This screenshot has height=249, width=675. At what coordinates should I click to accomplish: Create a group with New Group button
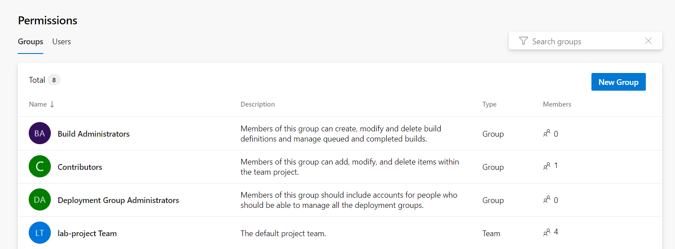pyautogui.click(x=618, y=82)
